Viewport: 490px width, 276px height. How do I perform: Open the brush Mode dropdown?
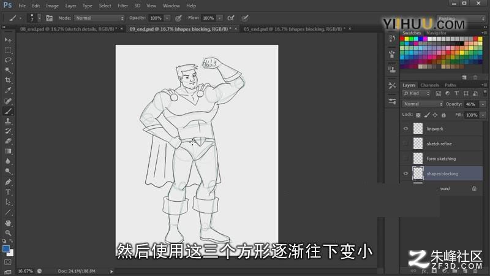pos(99,18)
